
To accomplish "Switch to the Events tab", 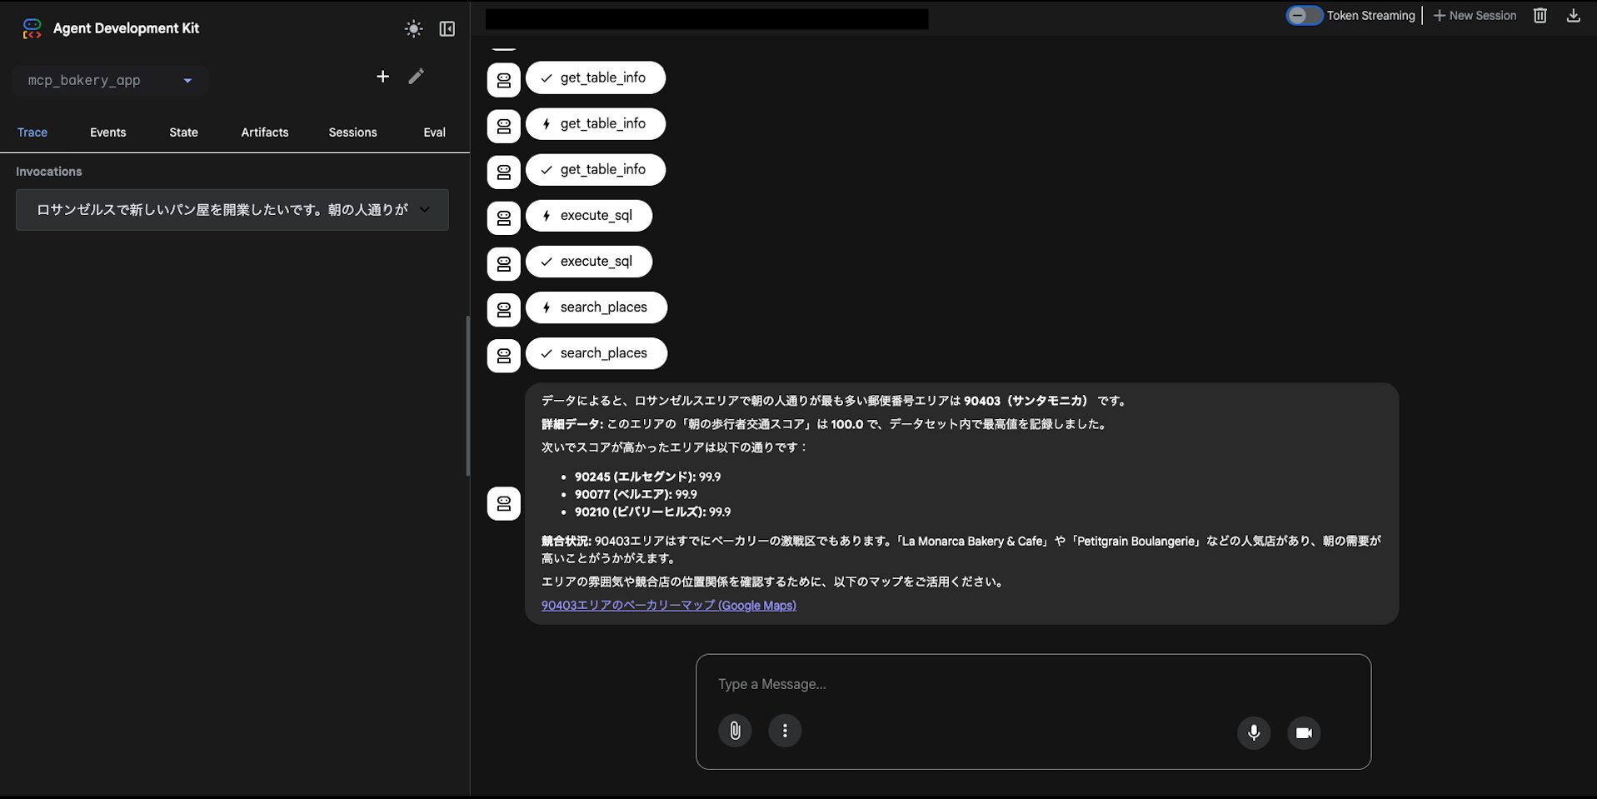I will point(107,132).
